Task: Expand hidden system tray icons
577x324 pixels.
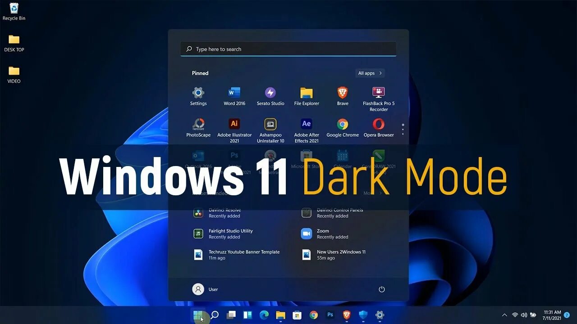Action: pyautogui.click(x=504, y=315)
